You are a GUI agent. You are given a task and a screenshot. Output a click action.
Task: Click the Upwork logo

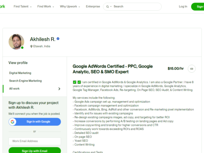click(2, 6)
